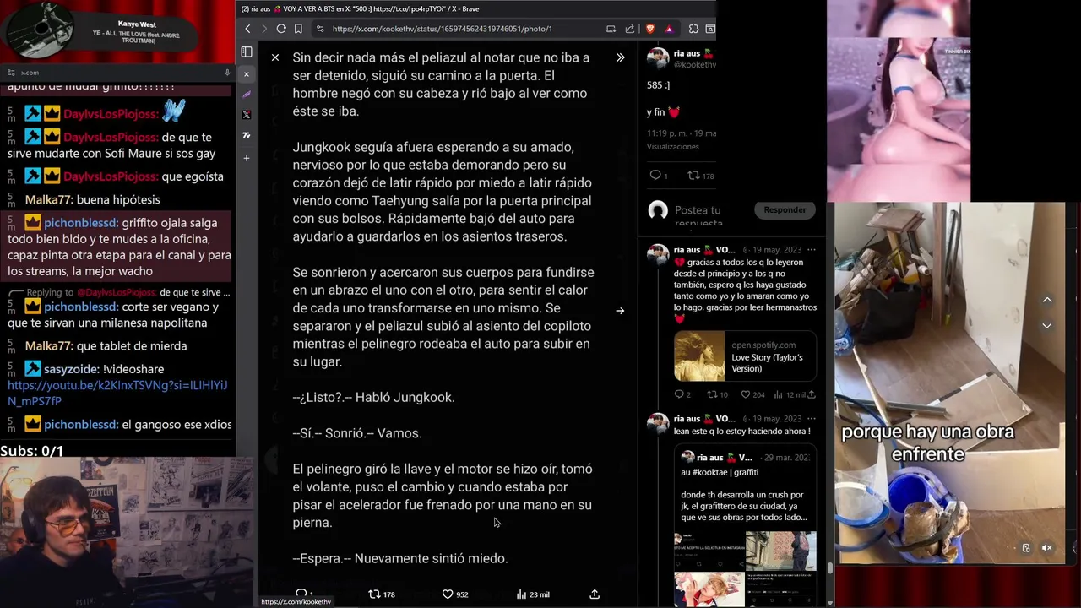Viewport: 1081px width, 608px height.
Task: Toggle the Brave sidebar panel button
Action: tap(247, 52)
